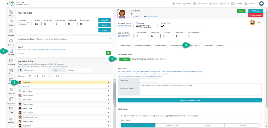Image resolution: width=268 pixels, height=128 pixels.
Task: Show All Jobs in work history
Action: 207,125
